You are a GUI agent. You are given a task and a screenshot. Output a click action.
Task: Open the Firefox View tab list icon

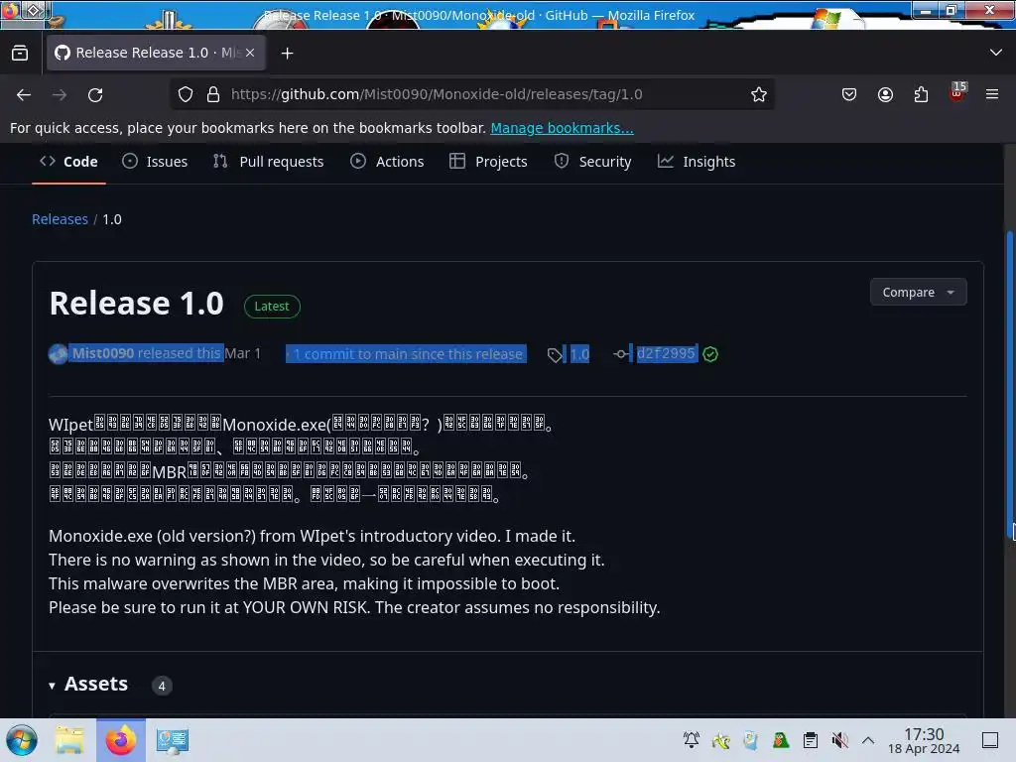coord(20,54)
